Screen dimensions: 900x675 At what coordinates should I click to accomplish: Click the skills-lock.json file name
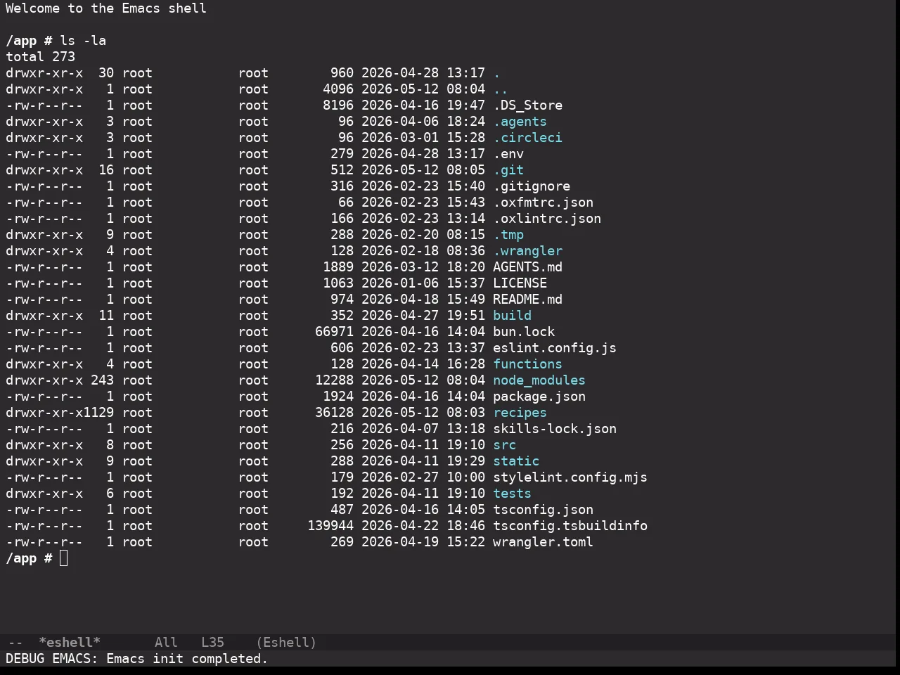pyautogui.click(x=555, y=429)
